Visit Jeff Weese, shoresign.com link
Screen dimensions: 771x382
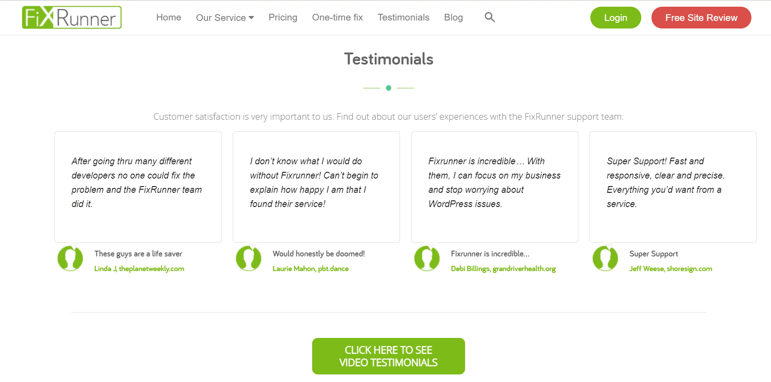670,269
